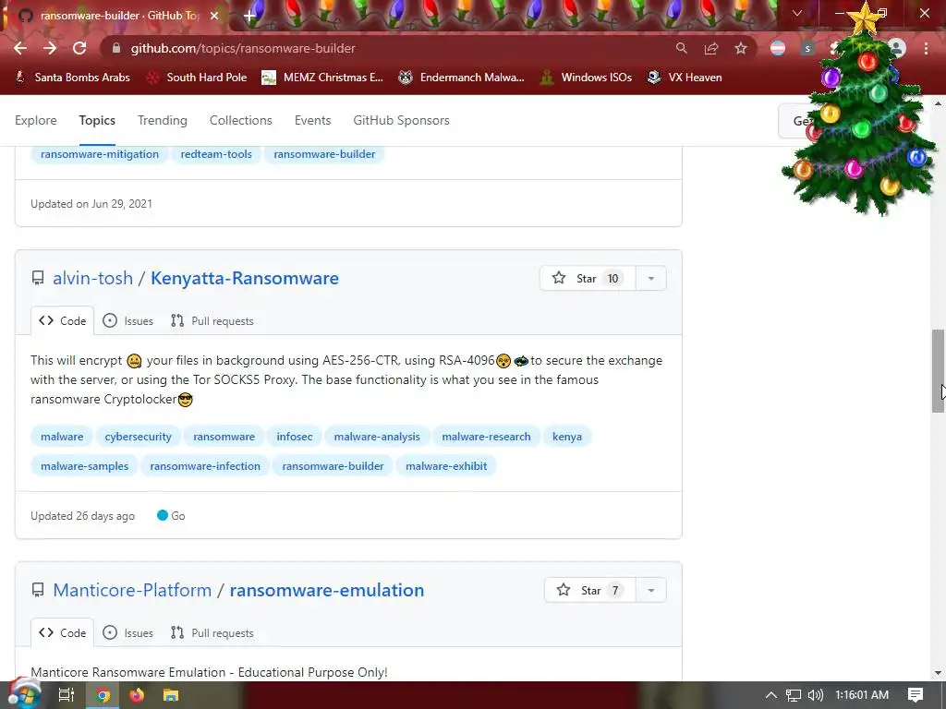Open Firefox from the taskbar
The height and width of the screenshot is (709, 946).
pos(137,695)
